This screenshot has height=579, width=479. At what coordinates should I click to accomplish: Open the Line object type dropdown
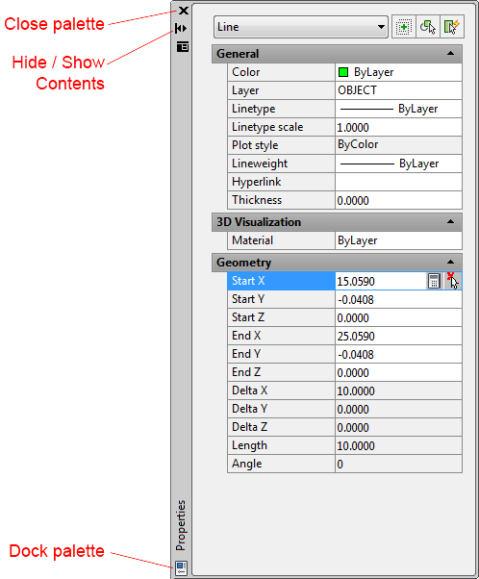click(x=301, y=27)
